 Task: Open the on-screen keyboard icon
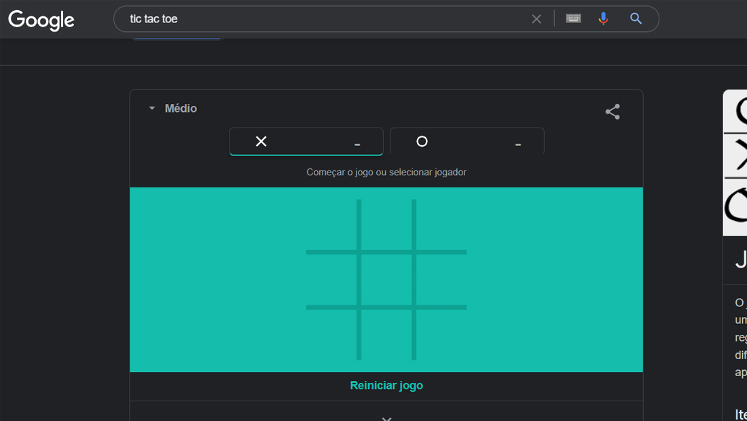[x=573, y=18]
